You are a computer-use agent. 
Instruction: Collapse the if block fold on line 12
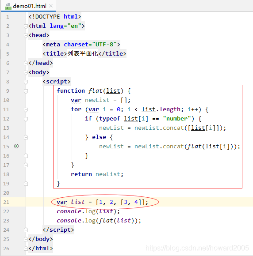click(26, 119)
